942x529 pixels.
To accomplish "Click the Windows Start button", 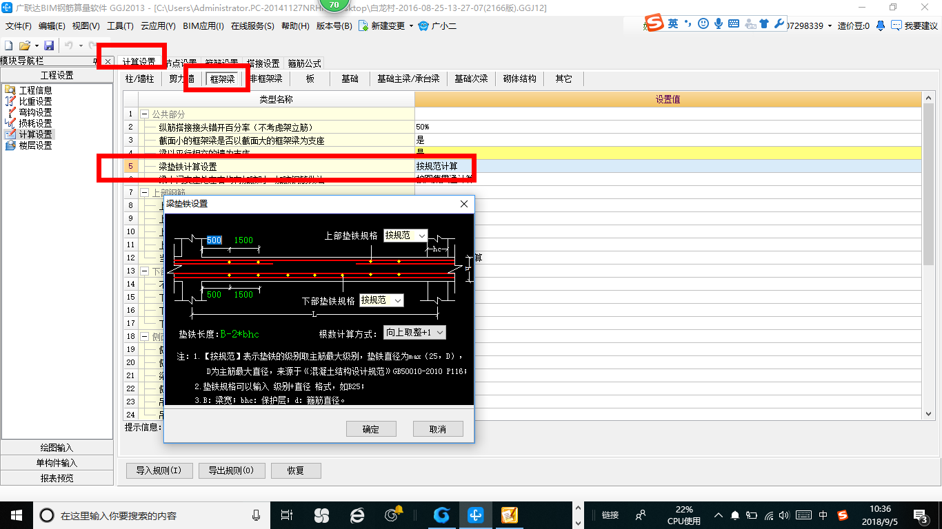I will point(16,515).
